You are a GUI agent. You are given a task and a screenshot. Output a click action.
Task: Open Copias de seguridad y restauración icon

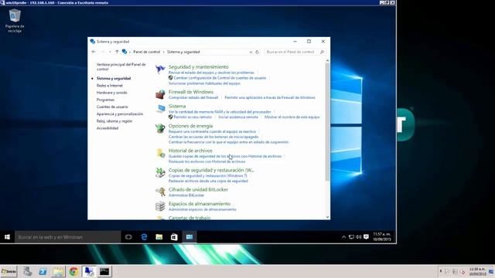click(x=160, y=173)
